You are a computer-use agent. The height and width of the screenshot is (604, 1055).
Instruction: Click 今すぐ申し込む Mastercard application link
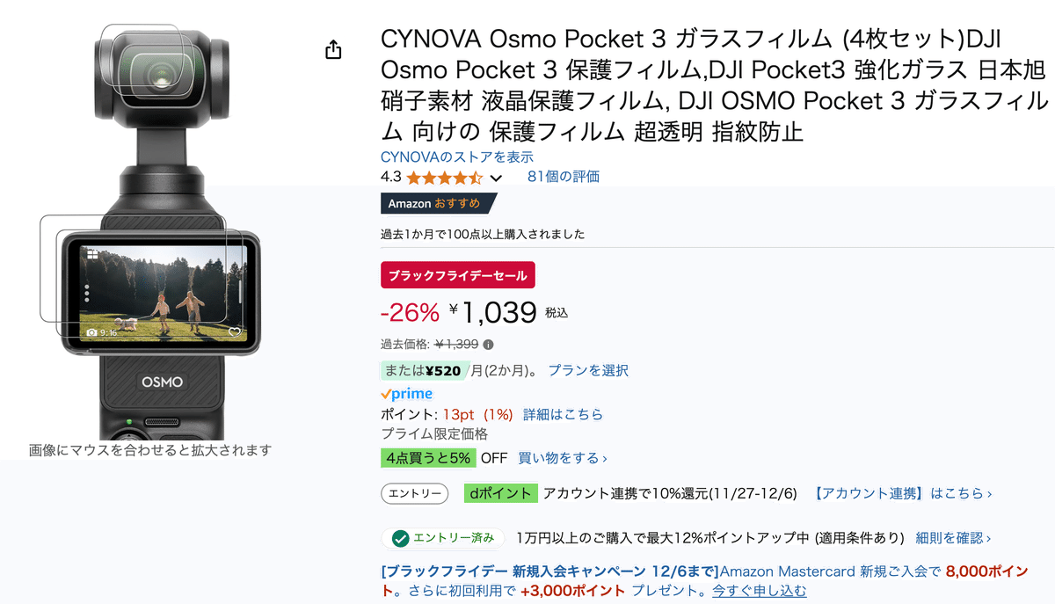coord(759,591)
